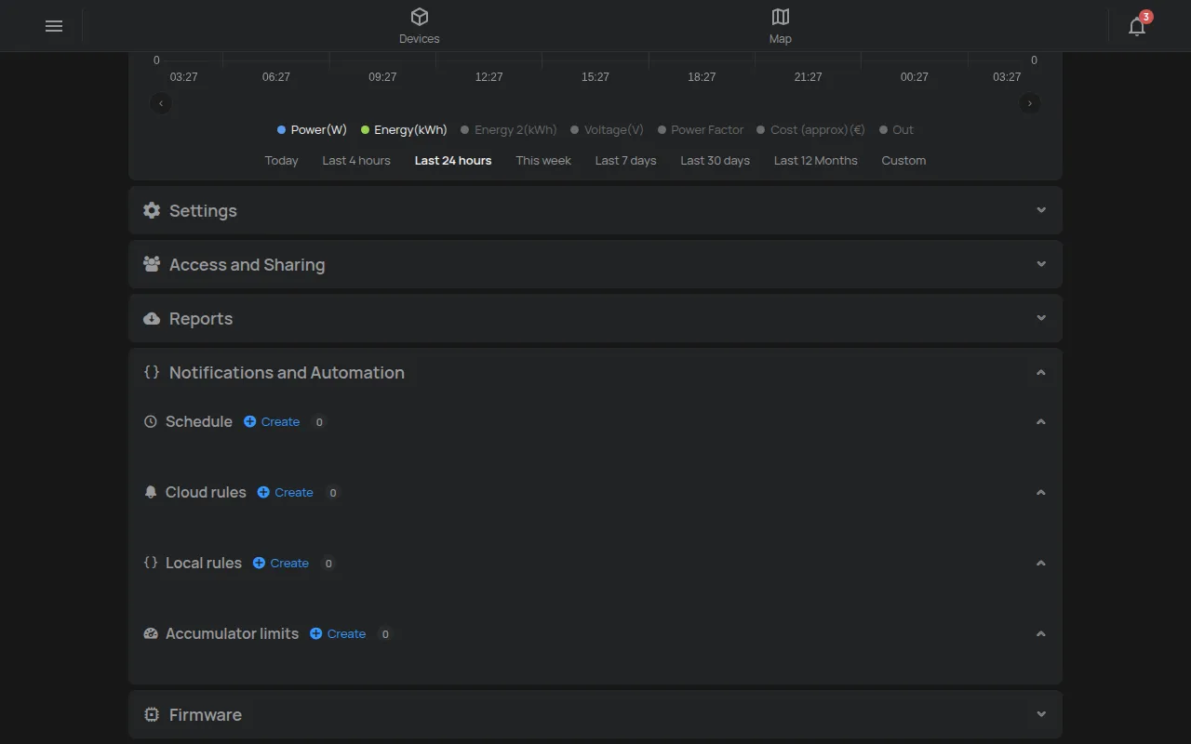Switch chart to This week
Viewport: 1191px width, 744px height.
543,161
